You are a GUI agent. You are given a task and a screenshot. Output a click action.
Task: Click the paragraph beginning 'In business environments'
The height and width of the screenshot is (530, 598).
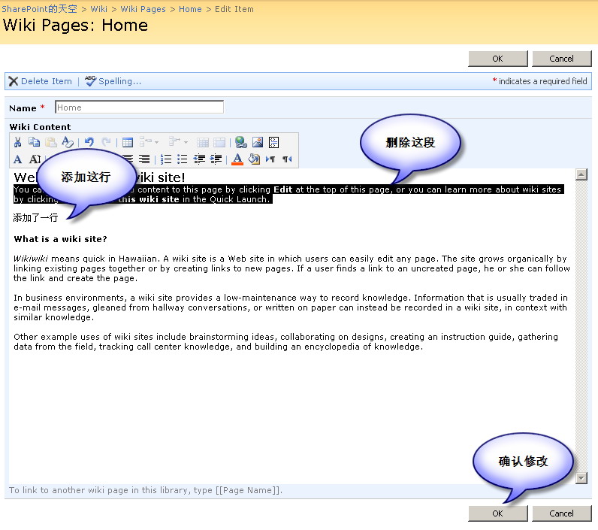(291, 307)
